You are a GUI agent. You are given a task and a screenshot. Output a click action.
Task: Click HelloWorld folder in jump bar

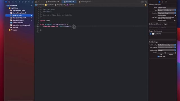pyautogui.click(x=49, y=5)
